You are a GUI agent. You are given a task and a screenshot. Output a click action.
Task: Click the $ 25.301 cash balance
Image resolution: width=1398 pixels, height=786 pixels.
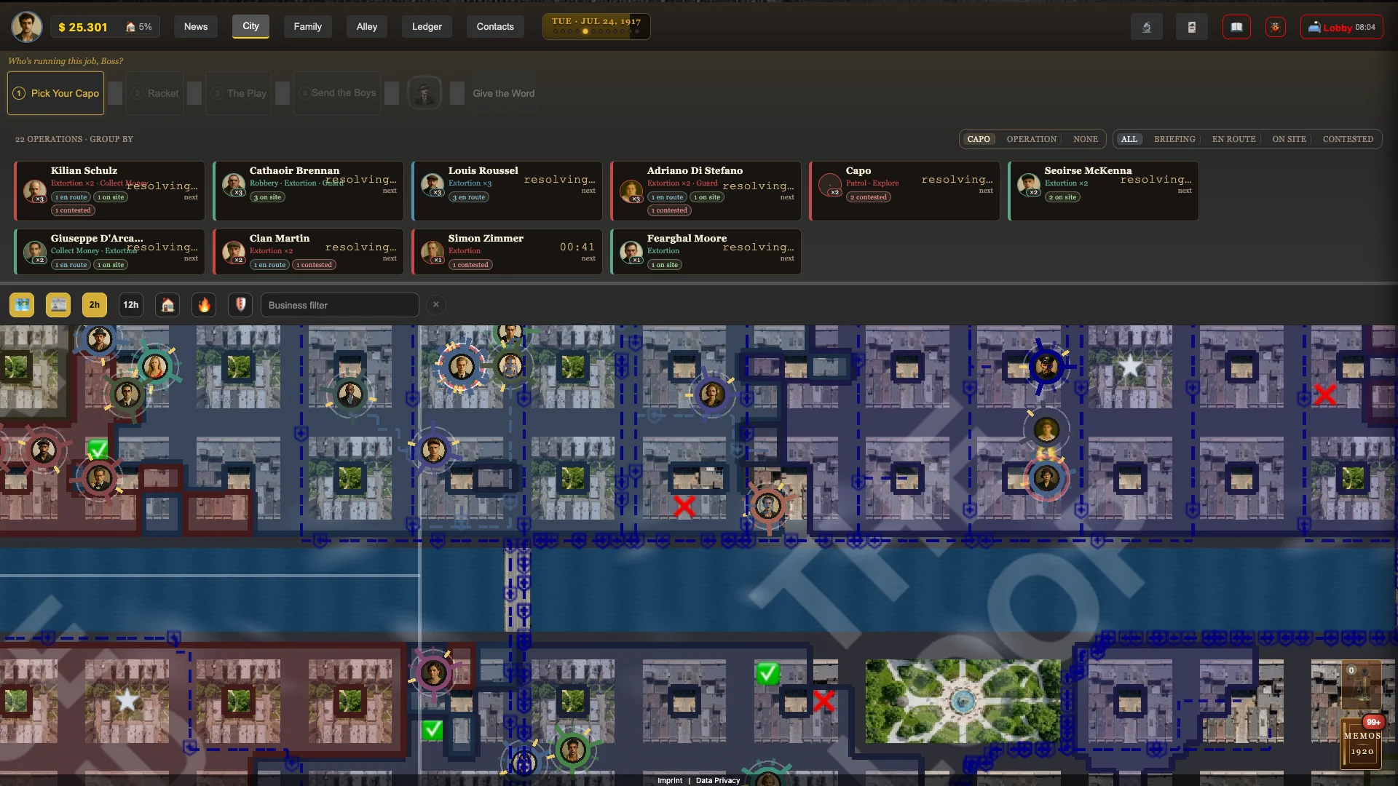pyautogui.click(x=83, y=27)
